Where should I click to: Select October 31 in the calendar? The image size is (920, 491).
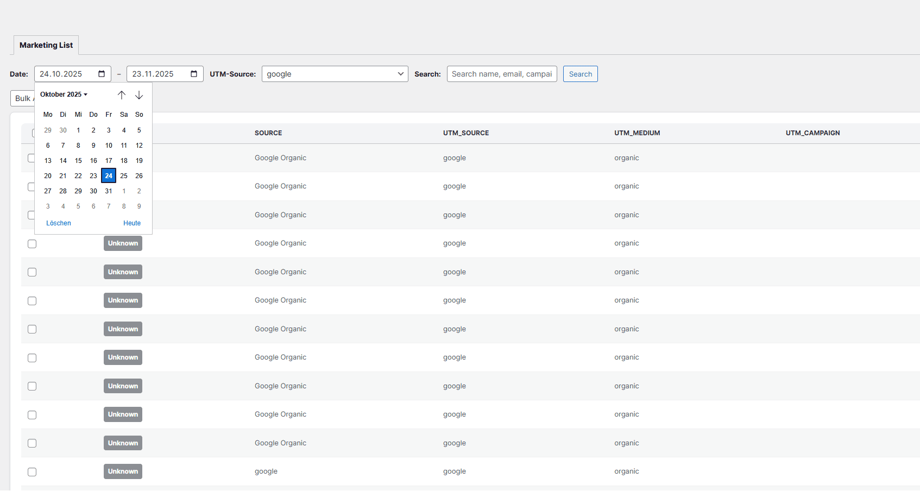109,191
